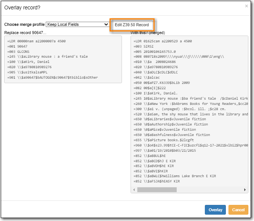Click the =020 9780810989276 line in the existing record
This screenshot has height=221, width=254.
coord(29,67)
